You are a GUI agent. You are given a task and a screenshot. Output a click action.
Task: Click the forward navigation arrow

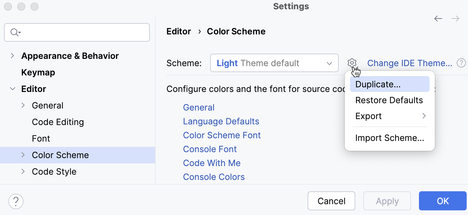455,19
